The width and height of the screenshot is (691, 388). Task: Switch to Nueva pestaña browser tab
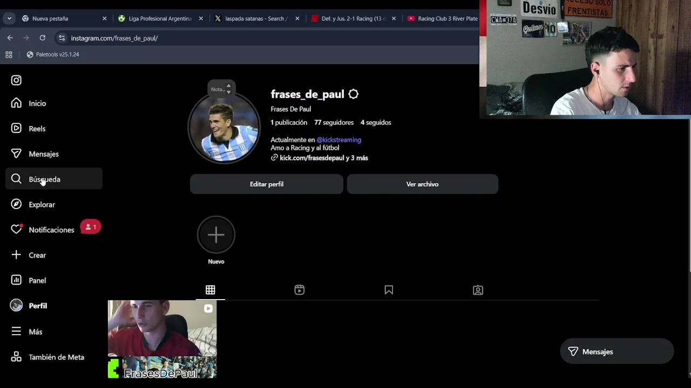64,18
